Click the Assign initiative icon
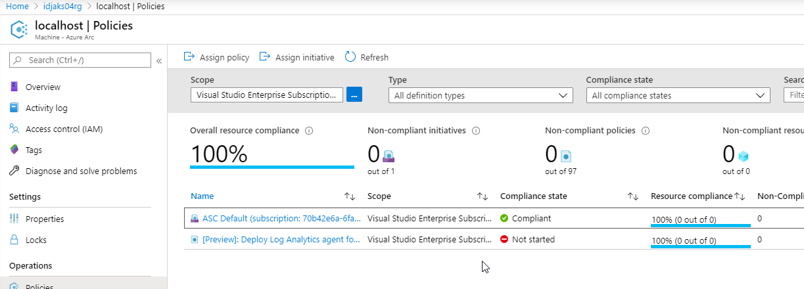Screen dimensions: 804x289 pos(265,57)
